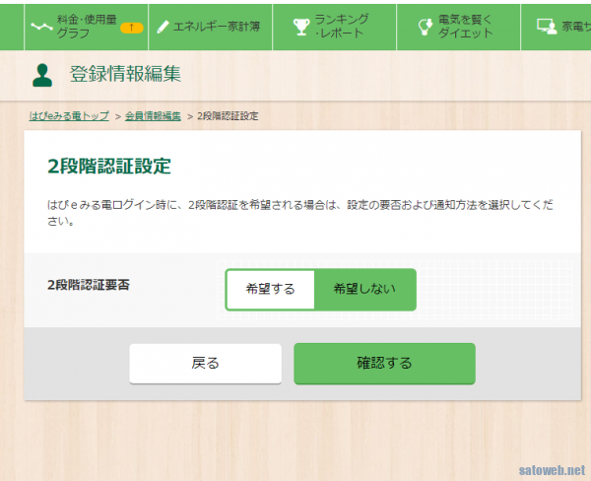Viewport: 591px width, 481px height.
Task: Follow the 会員情報編集 breadcrumb link
Action: (153, 116)
